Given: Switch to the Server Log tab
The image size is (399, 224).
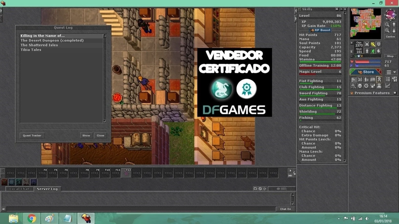Looking at the screenshot, I should click(x=47, y=189).
